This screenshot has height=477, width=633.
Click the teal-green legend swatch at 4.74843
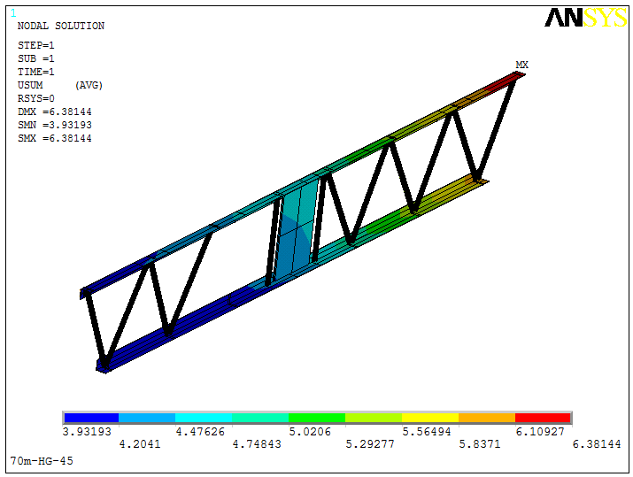(x=260, y=418)
